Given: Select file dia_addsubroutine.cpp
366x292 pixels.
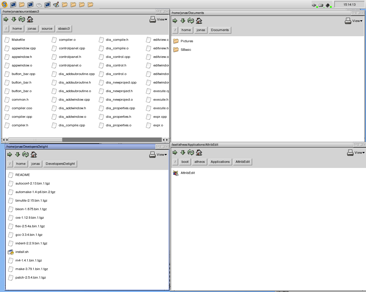Looking at the screenshot, I should 73,74.
